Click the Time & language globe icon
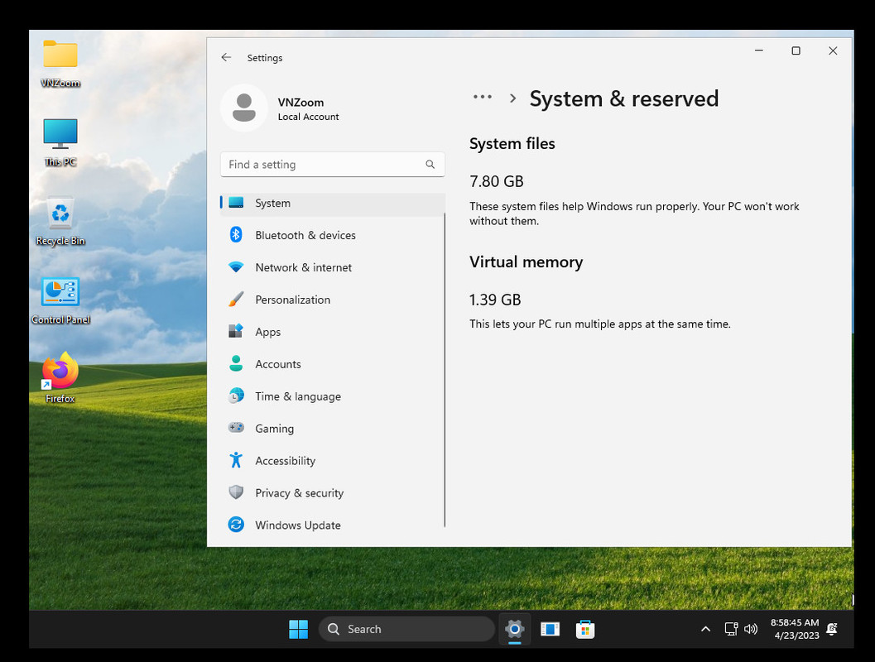This screenshot has width=875, height=662. point(236,396)
